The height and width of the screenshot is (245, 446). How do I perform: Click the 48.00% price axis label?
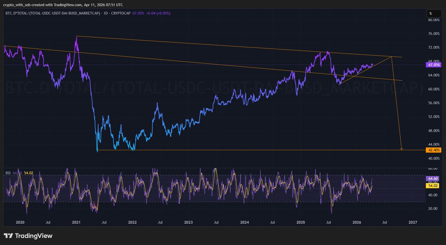[434, 131]
